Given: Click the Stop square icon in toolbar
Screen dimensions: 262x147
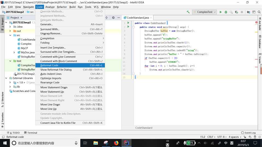Looking at the screenshot, I should [x=242, y=12].
